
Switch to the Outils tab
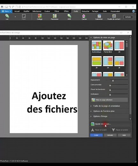(x=76, y=11)
